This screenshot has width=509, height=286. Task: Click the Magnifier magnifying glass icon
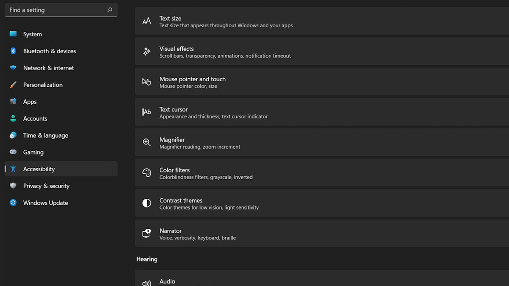146,142
